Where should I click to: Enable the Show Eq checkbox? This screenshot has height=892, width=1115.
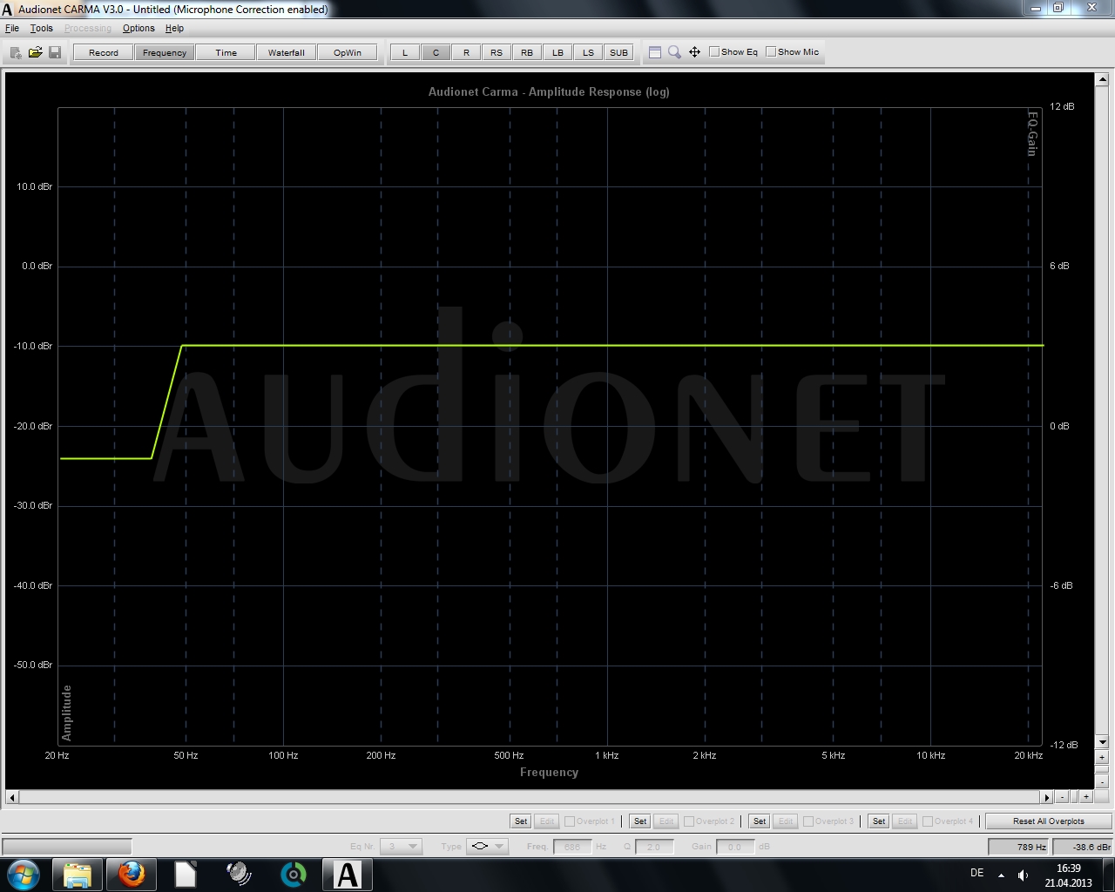[714, 51]
